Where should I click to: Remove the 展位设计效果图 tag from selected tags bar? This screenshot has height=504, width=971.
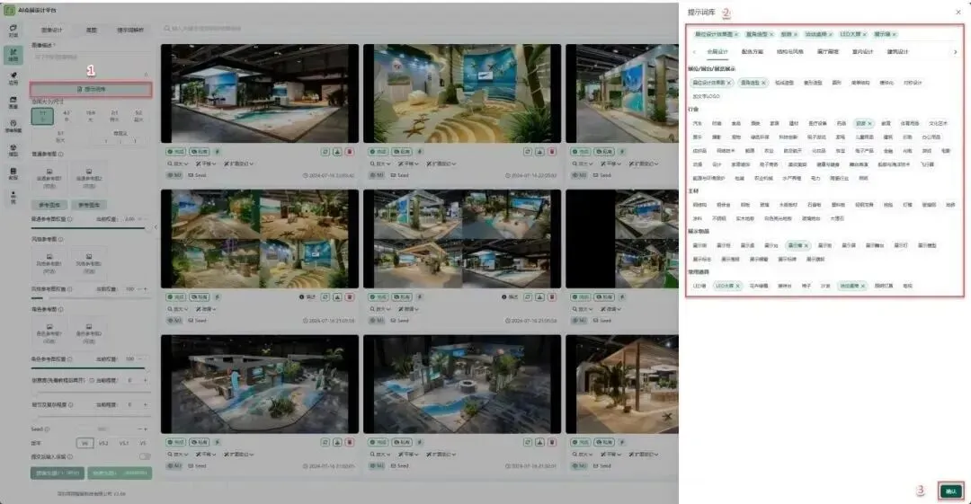click(736, 34)
